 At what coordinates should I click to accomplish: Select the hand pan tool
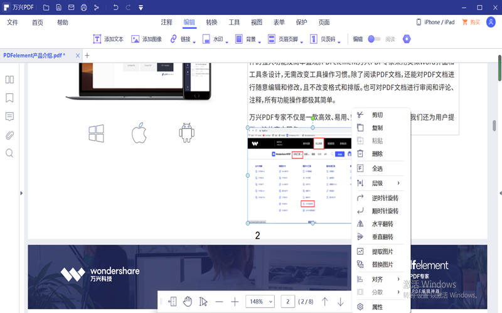point(187,302)
